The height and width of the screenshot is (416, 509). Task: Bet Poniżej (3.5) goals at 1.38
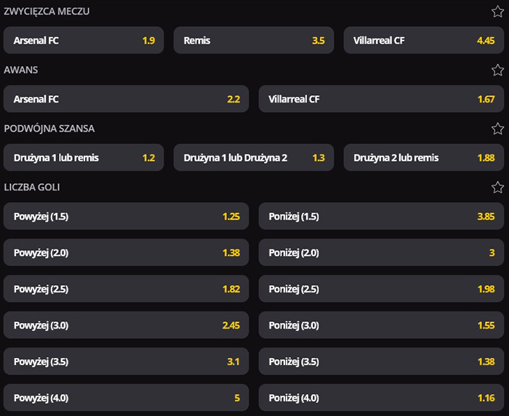point(381,361)
